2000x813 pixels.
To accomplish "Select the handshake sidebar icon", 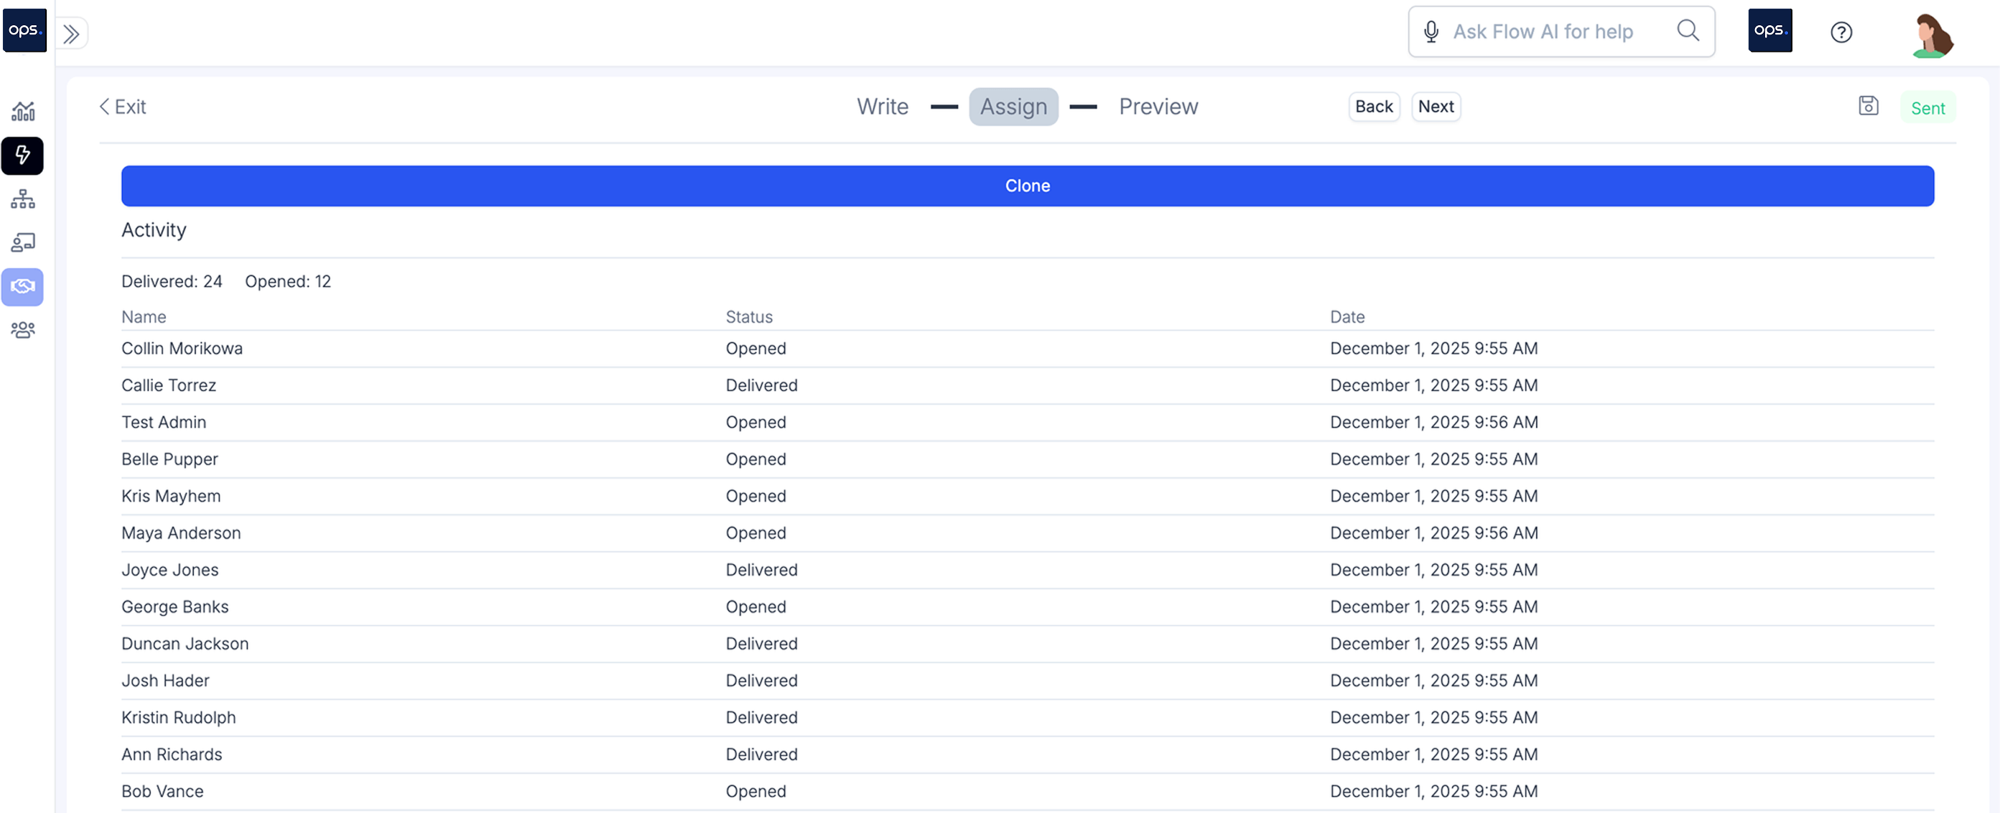I will 23,287.
